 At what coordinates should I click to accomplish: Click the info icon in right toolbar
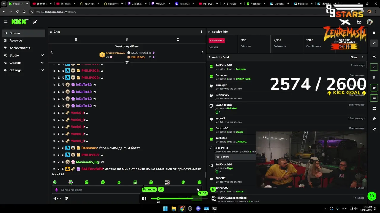pyautogui.click(x=374, y=33)
